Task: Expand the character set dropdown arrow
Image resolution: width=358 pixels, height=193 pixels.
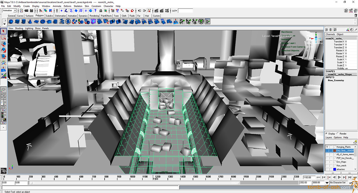Action: (327, 183)
